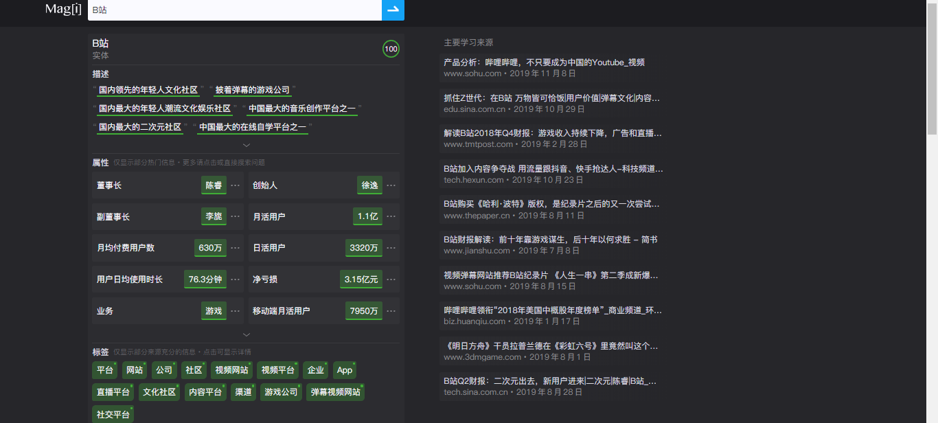The width and height of the screenshot is (938, 423).
Task: Select the 视频网站 tag
Action: (x=232, y=370)
